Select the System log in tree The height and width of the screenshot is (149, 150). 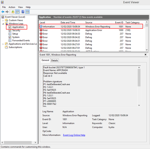(15, 37)
